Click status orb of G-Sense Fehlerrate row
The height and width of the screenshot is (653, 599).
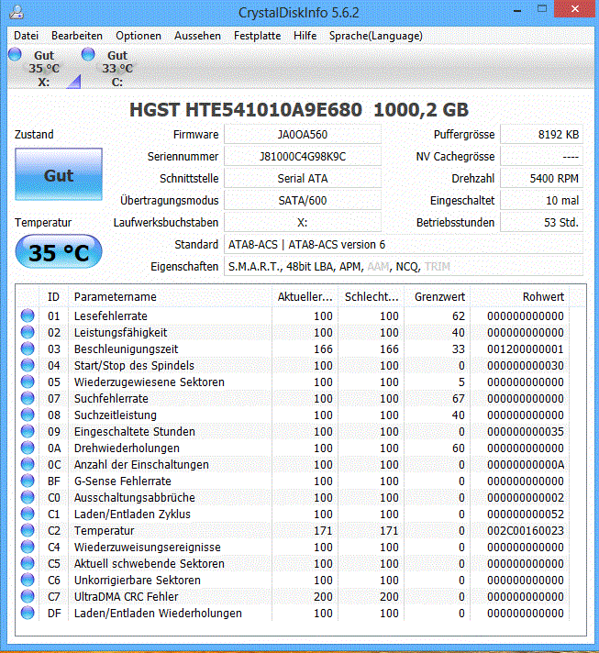coord(28,481)
